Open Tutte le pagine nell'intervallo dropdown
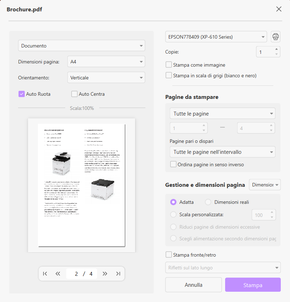Viewport: 290px width, 302px height. point(223,152)
